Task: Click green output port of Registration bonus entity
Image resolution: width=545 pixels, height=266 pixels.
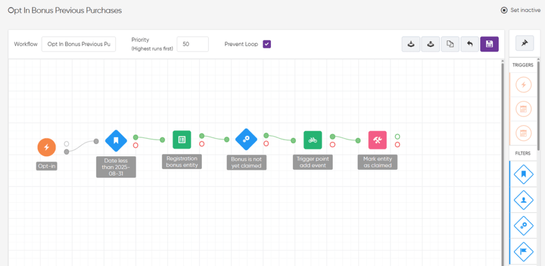Action: pos(202,136)
